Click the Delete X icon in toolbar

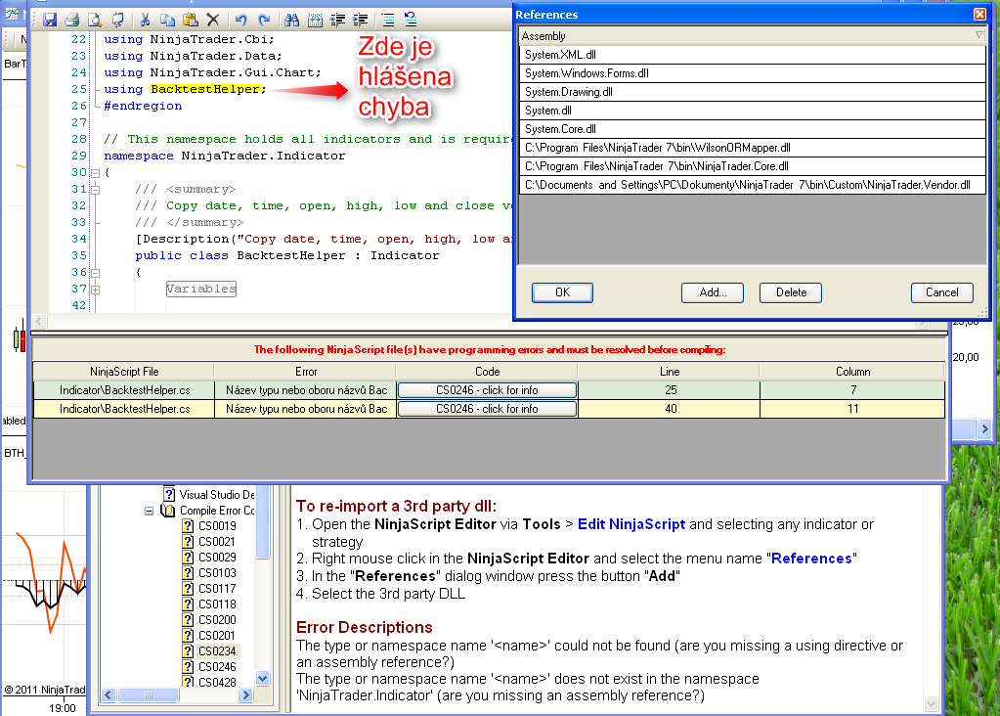coord(213,20)
